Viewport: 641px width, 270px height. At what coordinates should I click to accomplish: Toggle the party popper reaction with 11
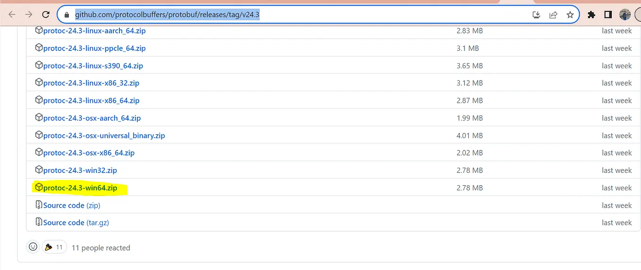(x=54, y=247)
